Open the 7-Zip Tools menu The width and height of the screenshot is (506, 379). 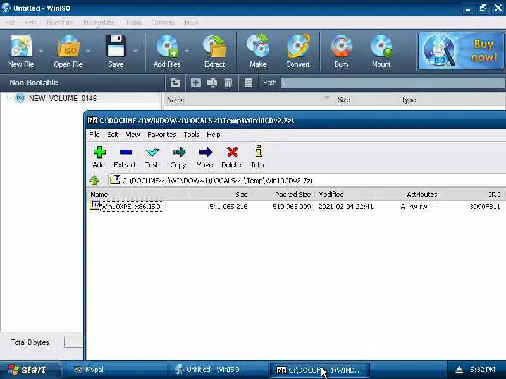click(192, 135)
